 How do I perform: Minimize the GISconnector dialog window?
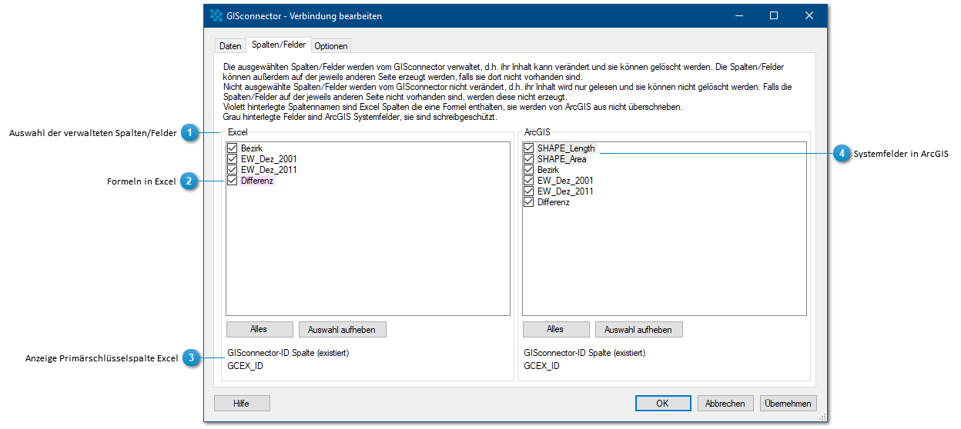tap(738, 15)
